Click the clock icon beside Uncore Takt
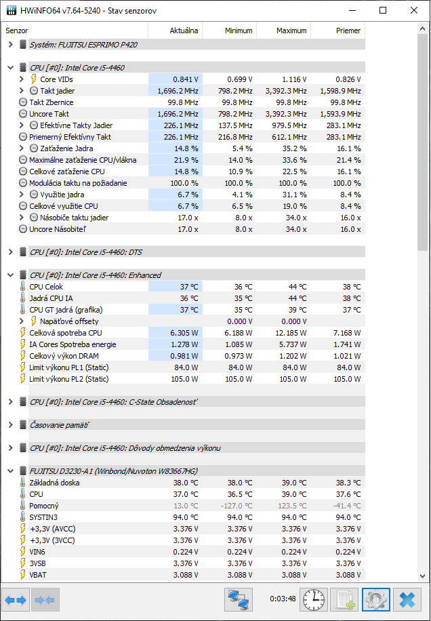431x621 pixels. pos(23,114)
